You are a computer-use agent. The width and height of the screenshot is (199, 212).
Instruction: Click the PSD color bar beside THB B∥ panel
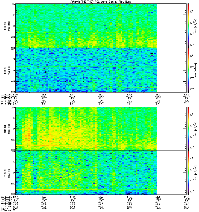pyautogui.click(x=188, y=70)
